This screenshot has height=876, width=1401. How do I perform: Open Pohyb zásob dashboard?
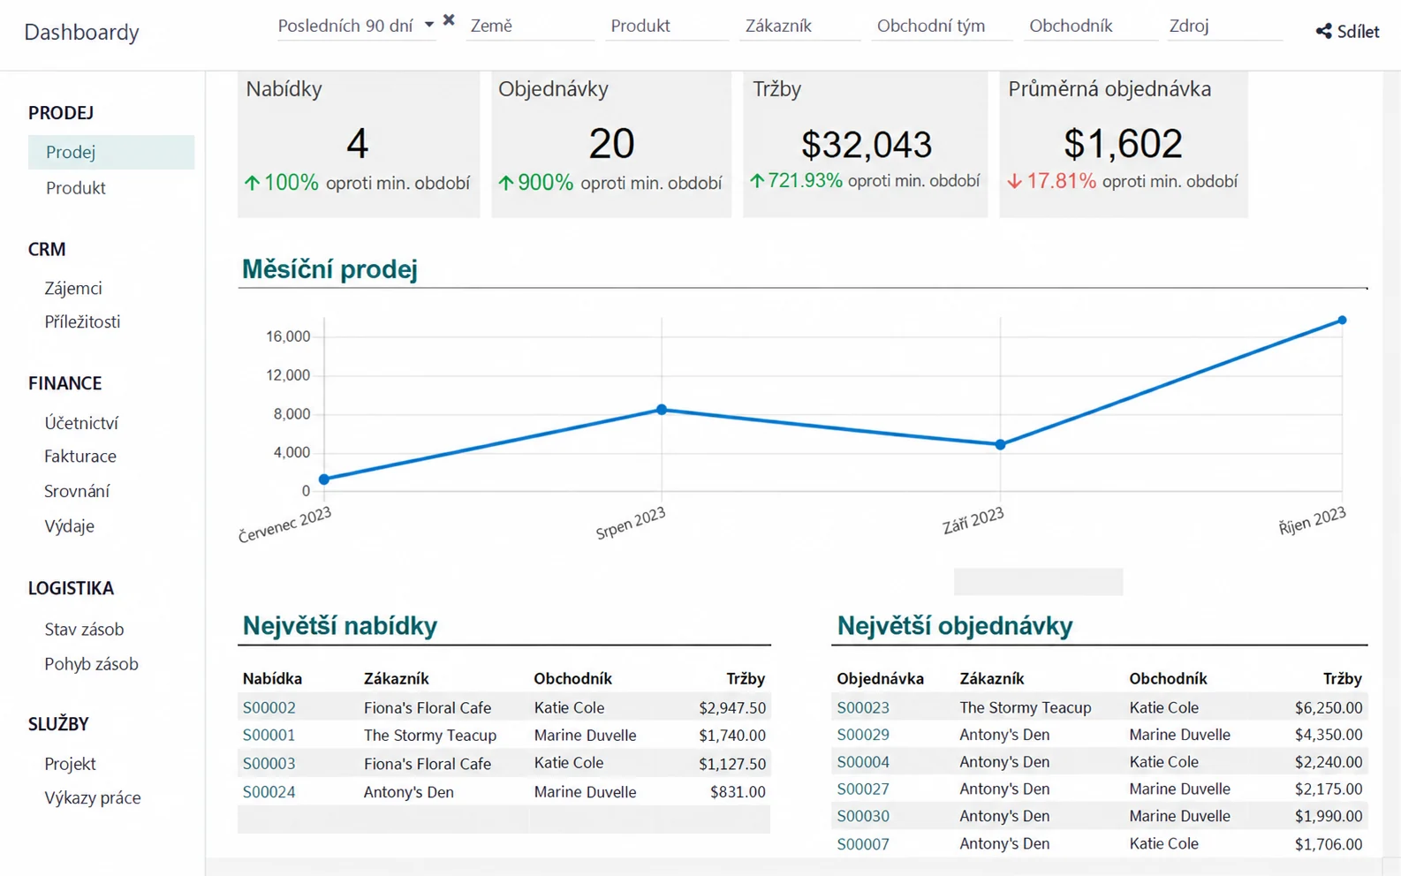91,664
